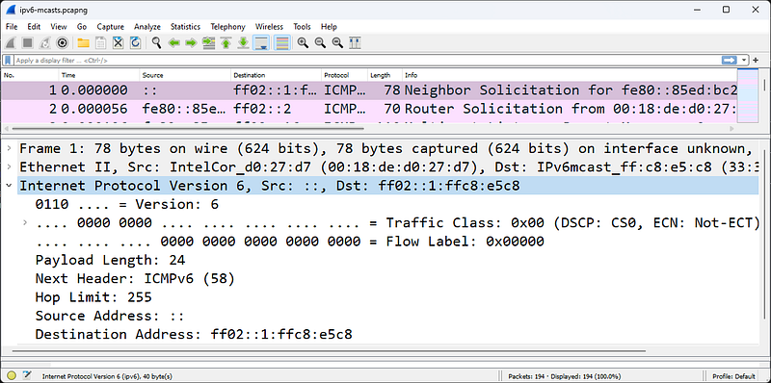Viewport: 771px width, 383px height.
Task: Sort packets by the Source column
Action: tap(185, 75)
